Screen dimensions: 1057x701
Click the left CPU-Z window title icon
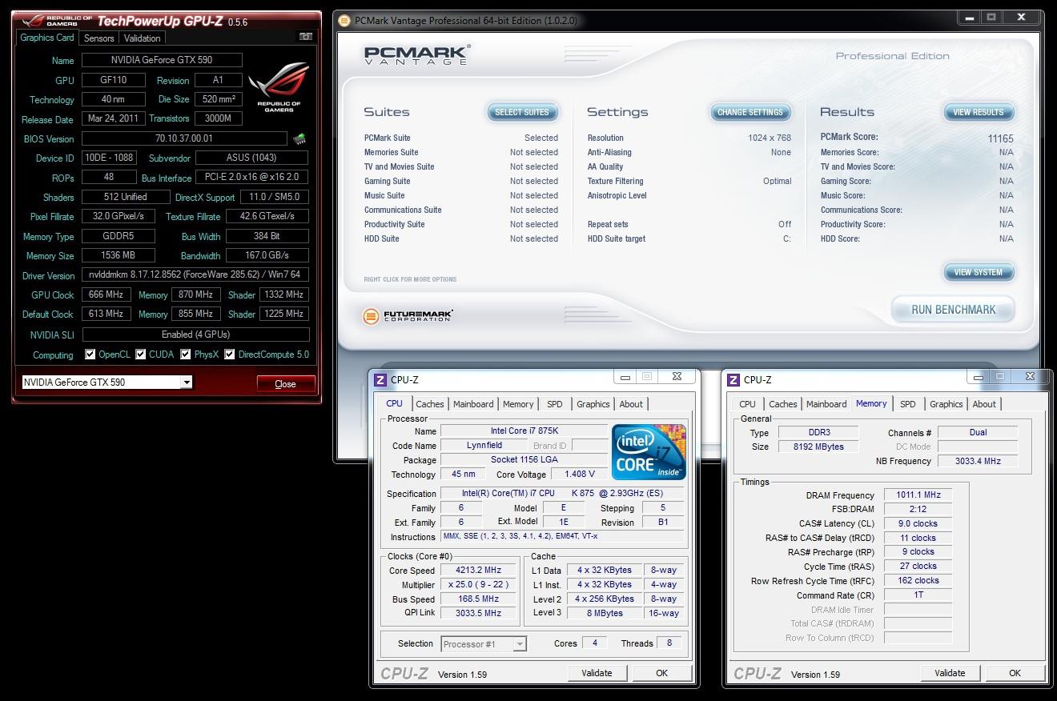point(380,380)
